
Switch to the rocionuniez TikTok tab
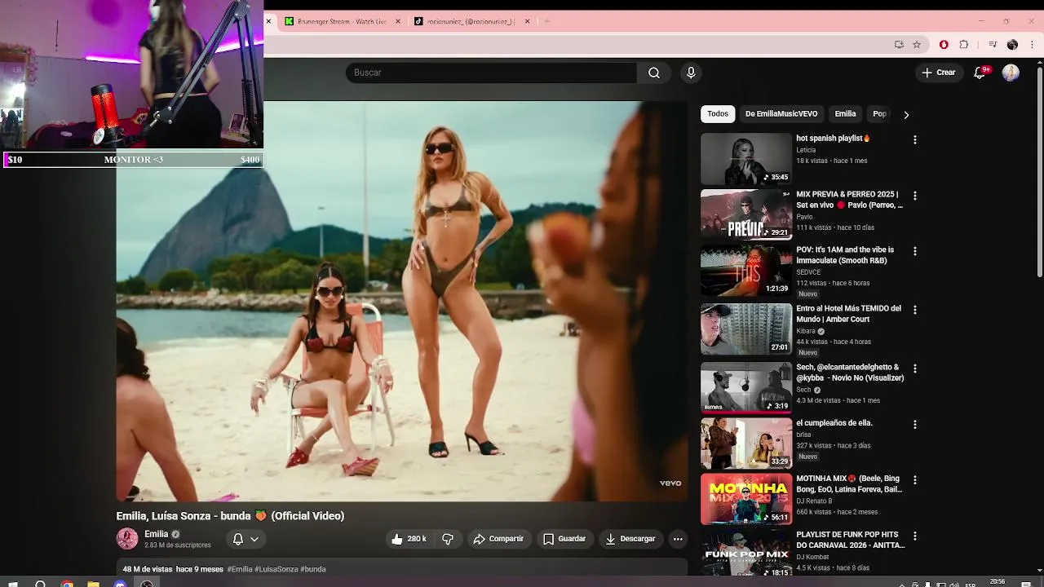[471, 21]
